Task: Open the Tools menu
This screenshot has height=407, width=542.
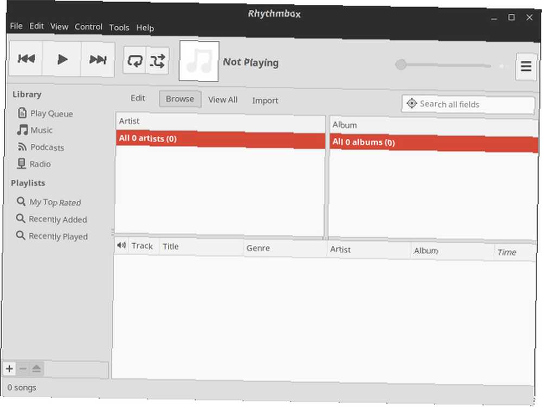Action: (x=119, y=27)
